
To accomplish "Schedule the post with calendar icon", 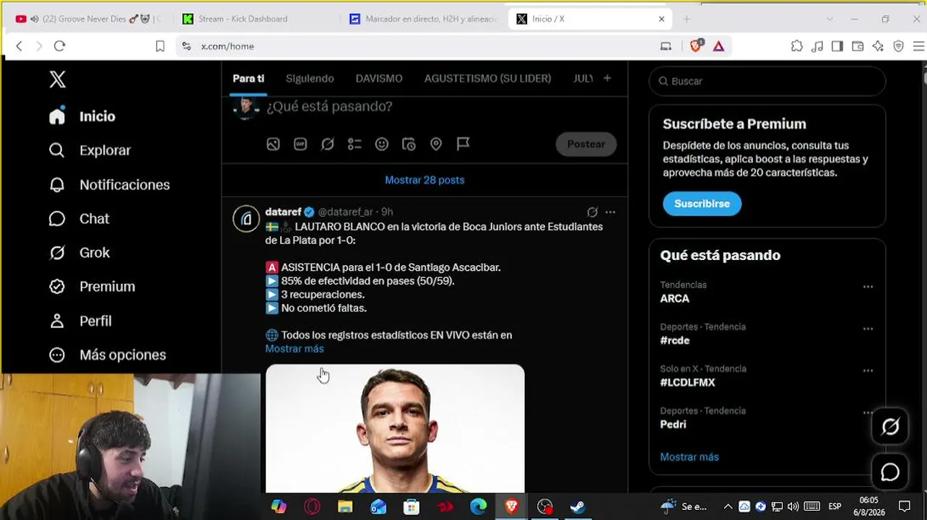I will [x=409, y=144].
